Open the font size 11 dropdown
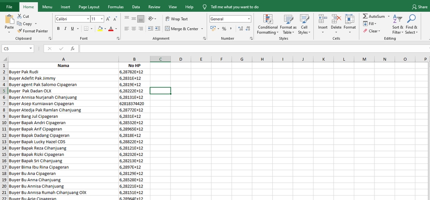The image size is (430, 200). [x=102, y=19]
